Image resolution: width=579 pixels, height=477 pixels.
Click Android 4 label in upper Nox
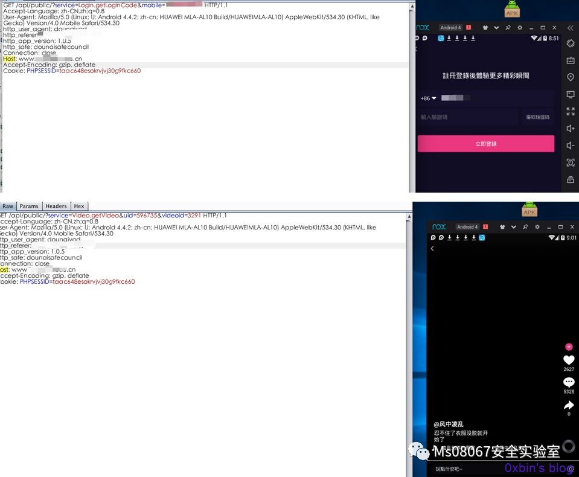tap(450, 28)
